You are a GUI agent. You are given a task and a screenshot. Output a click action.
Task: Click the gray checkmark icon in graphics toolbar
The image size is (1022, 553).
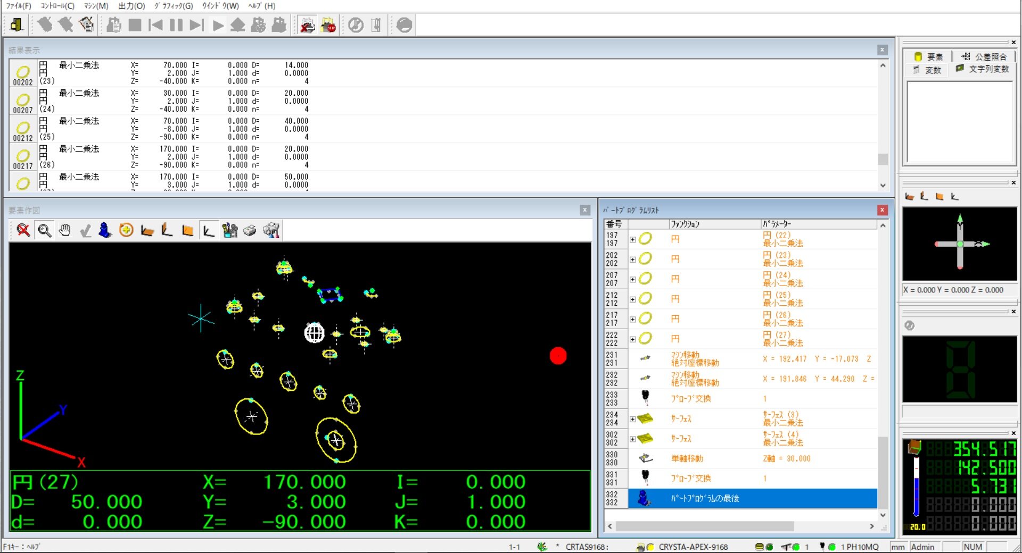pos(85,230)
